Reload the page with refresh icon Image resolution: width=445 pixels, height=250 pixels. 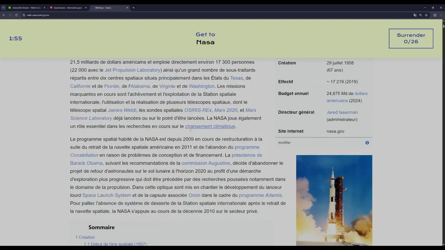(x=16, y=15)
